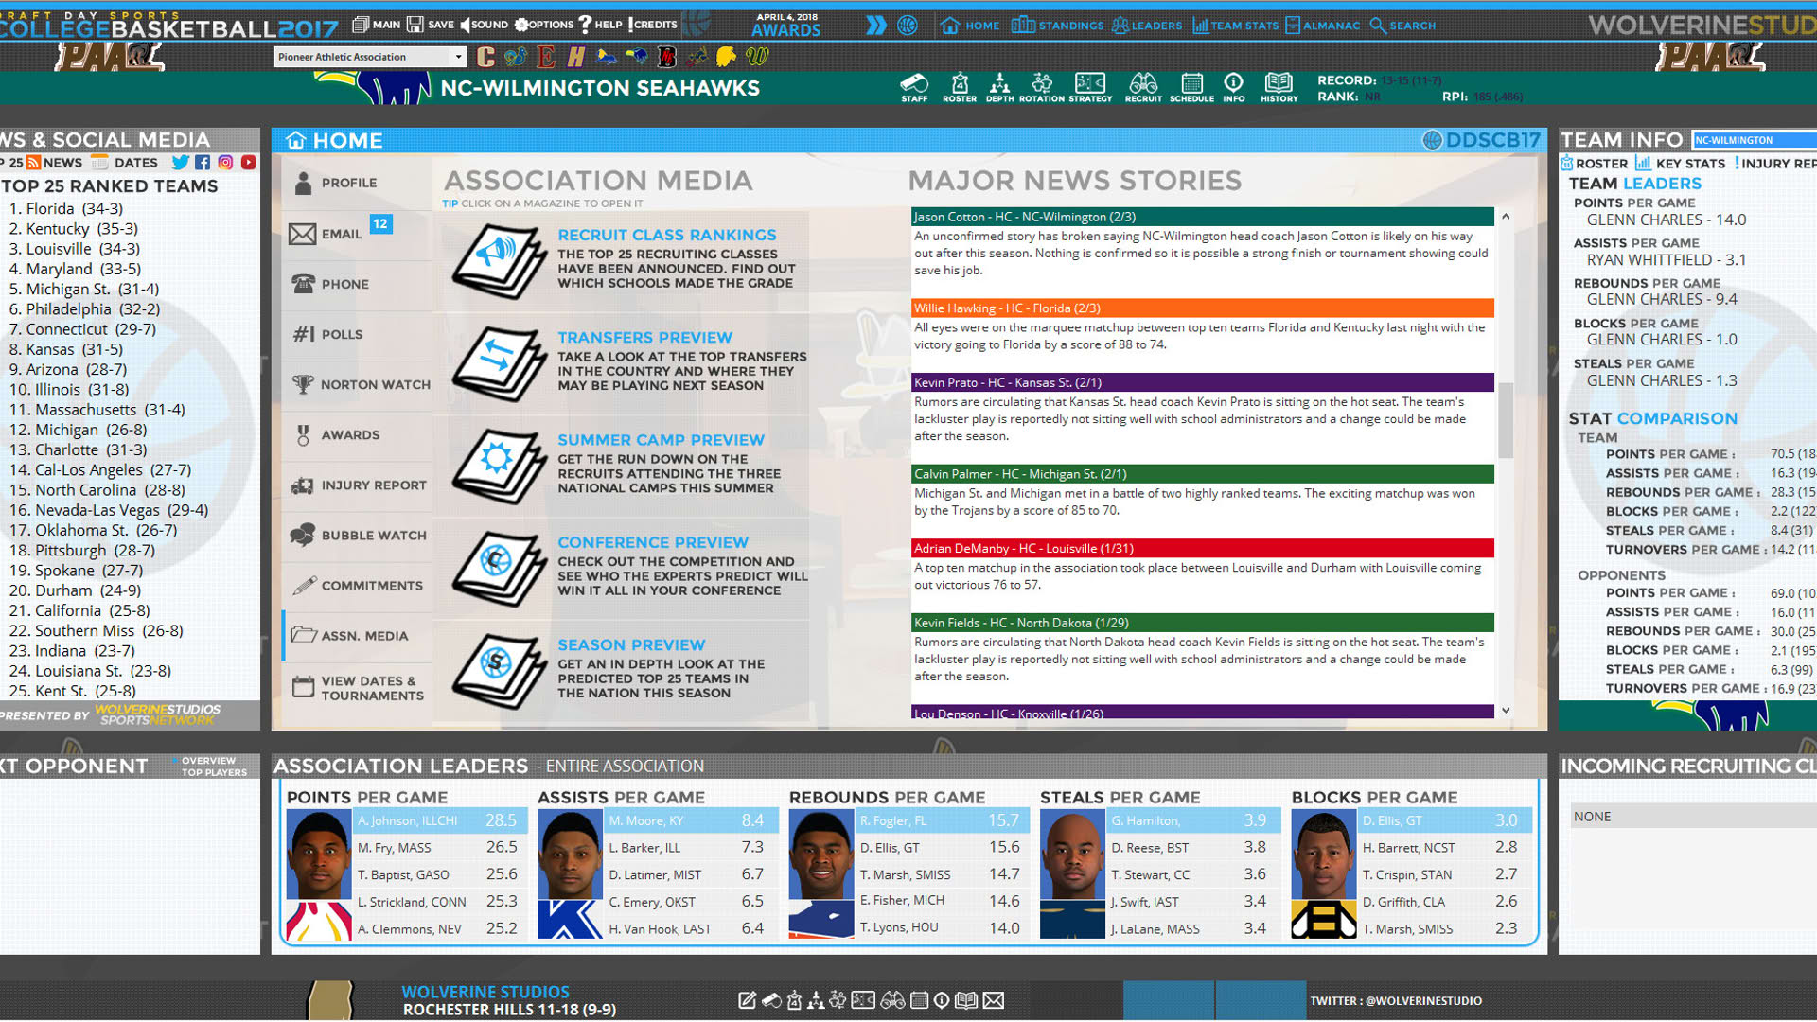
Task: Open the Email inbox with 12 messages
Action: 341,234
